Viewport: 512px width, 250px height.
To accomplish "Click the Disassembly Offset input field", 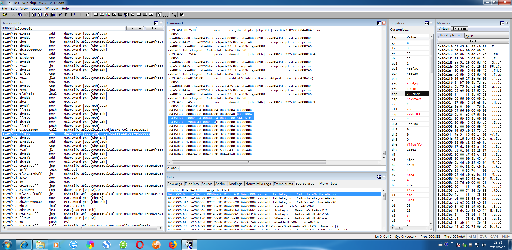I will tap(70, 28).
